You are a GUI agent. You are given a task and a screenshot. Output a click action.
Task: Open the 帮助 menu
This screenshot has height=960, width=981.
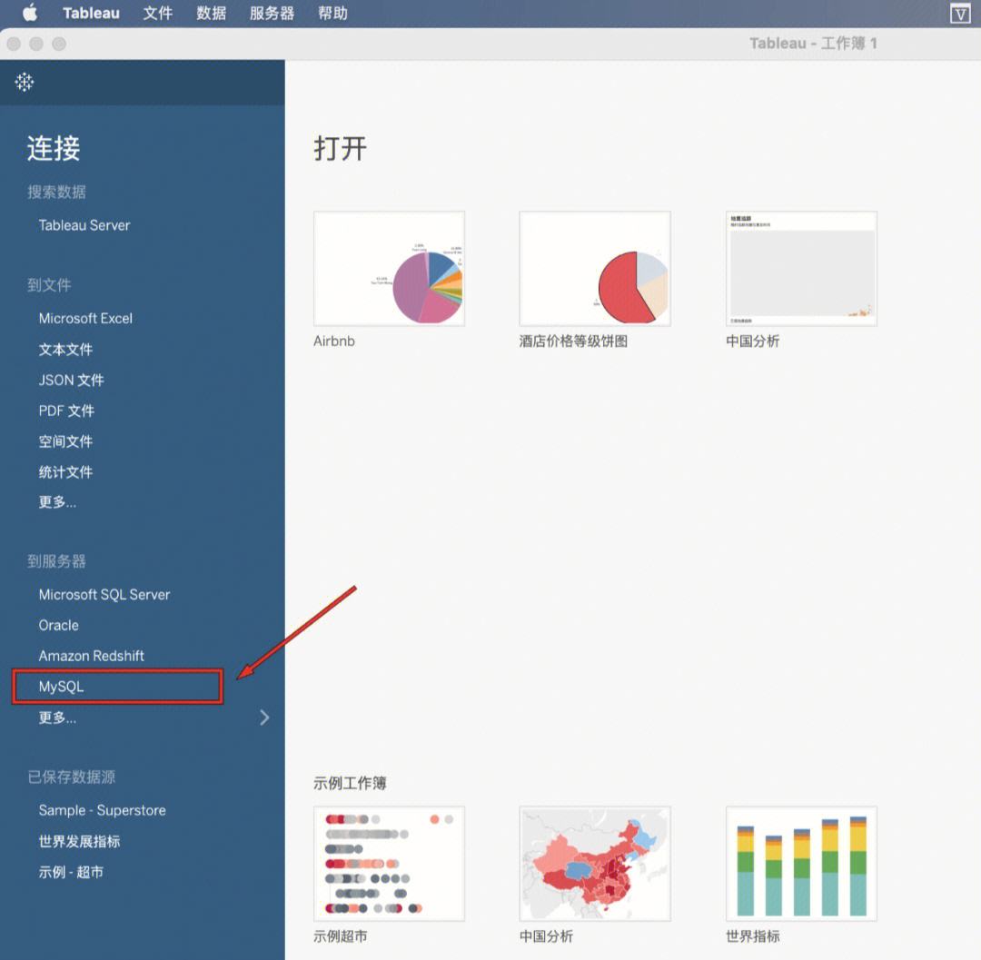(x=332, y=13)
